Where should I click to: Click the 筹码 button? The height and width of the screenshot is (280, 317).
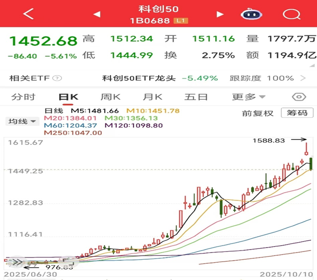click(297, 113)
